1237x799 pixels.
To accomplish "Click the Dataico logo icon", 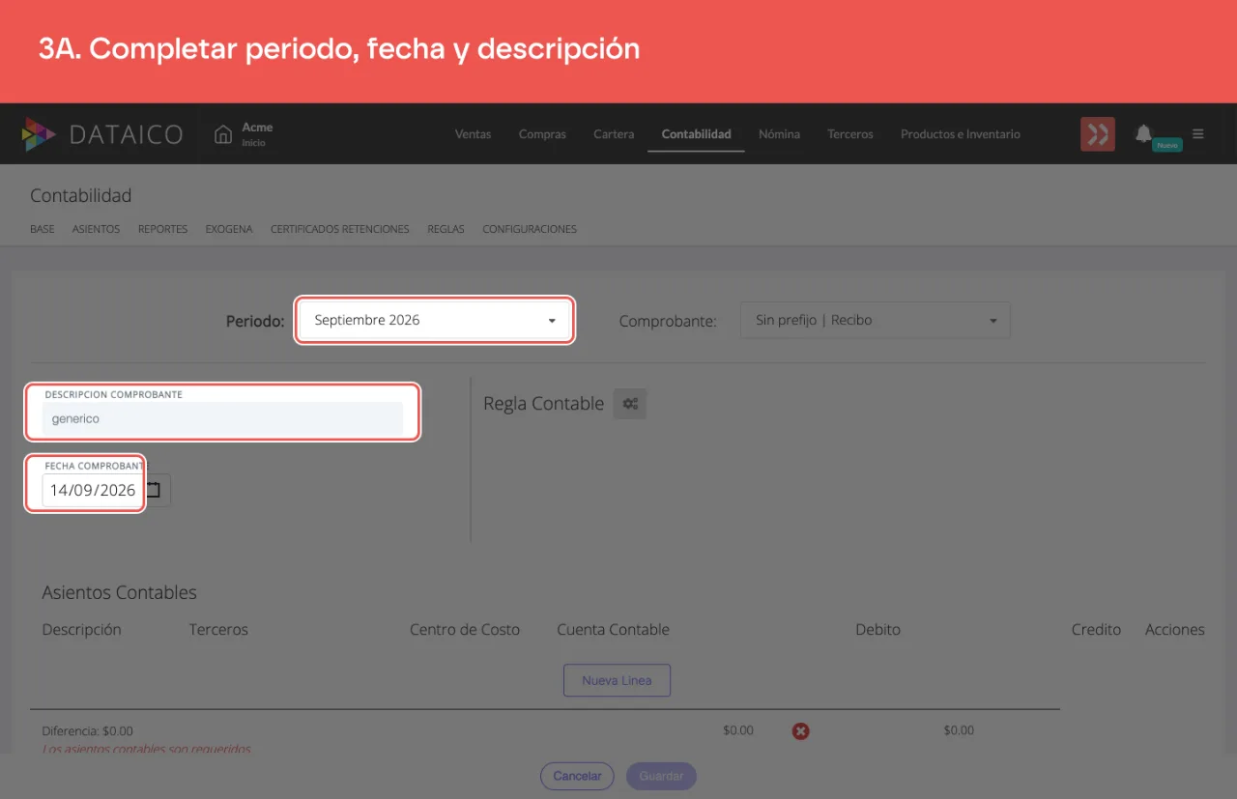I will (x=39, y=134).
